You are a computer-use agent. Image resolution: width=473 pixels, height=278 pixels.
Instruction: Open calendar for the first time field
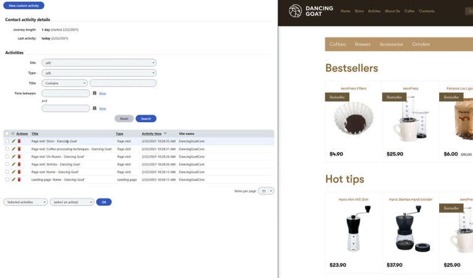(x=94, y=93)
